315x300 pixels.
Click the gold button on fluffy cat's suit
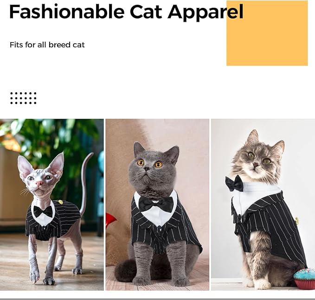tap(297, 221)
